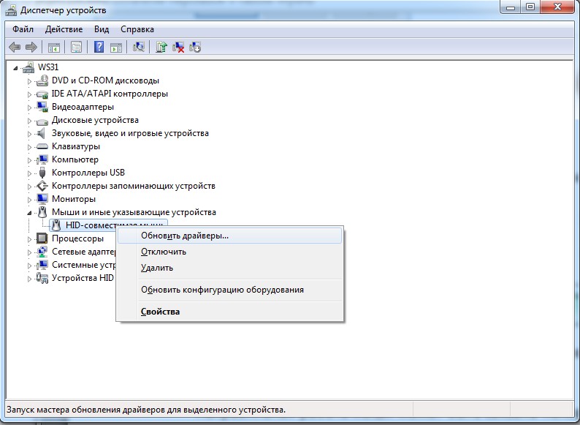Expand the Контроллеры USB category
Image resolution: width=580 pixels, height=425 pixels.
pos(30,173)
